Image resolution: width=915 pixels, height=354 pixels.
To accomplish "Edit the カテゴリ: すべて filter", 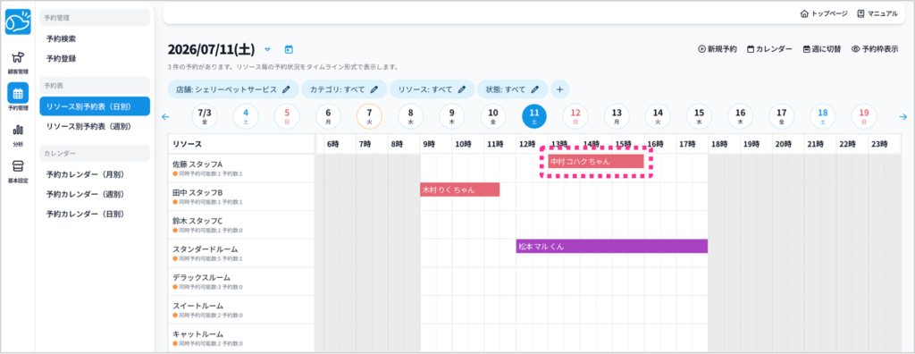I will (344, 89).
